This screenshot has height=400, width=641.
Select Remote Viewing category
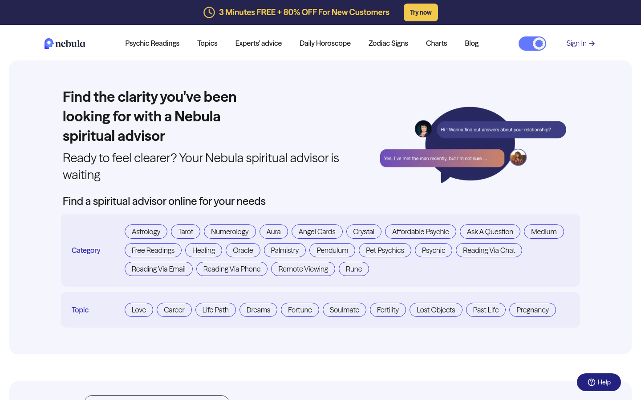(303, 269)
